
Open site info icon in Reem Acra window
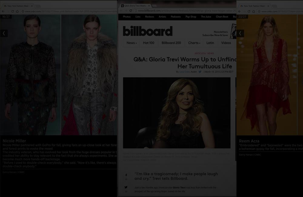259,12
